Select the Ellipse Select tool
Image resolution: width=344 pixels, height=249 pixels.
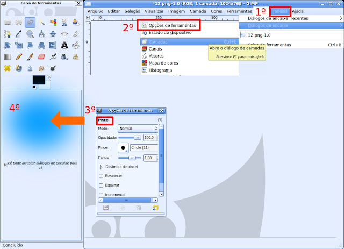[19, 23]
